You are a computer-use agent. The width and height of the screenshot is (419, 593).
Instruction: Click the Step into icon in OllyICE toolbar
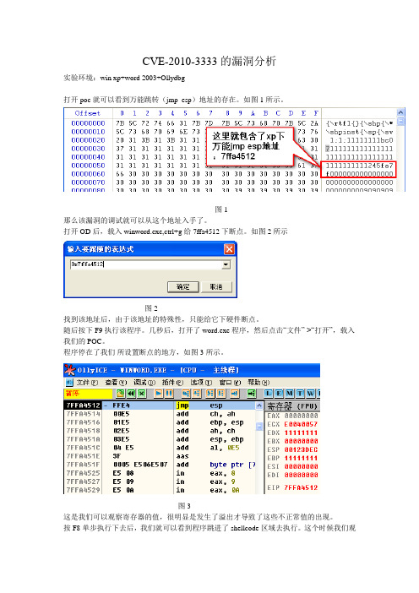[x=186, y=394]
